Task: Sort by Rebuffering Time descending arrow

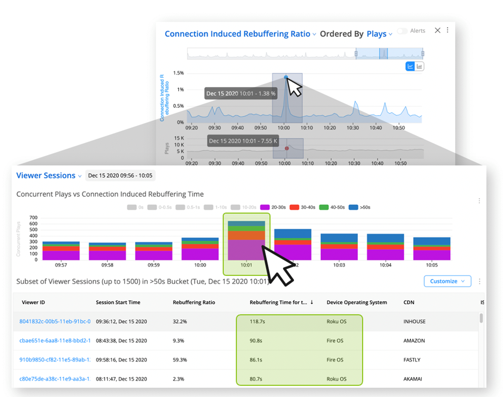Action: [x=312, y=302]
